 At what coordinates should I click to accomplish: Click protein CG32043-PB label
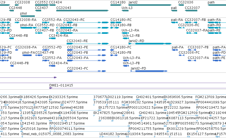(x=78, y=53)
